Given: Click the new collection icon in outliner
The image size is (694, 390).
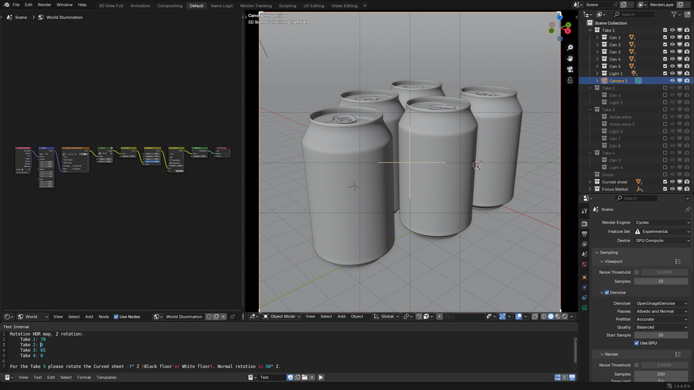Looking at the screenshot, I should [x=688, y=14].
